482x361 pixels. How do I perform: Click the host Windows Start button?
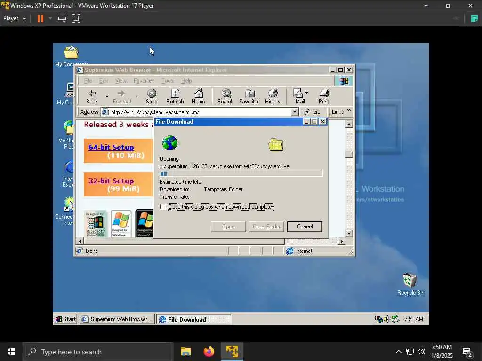(11, 352)
